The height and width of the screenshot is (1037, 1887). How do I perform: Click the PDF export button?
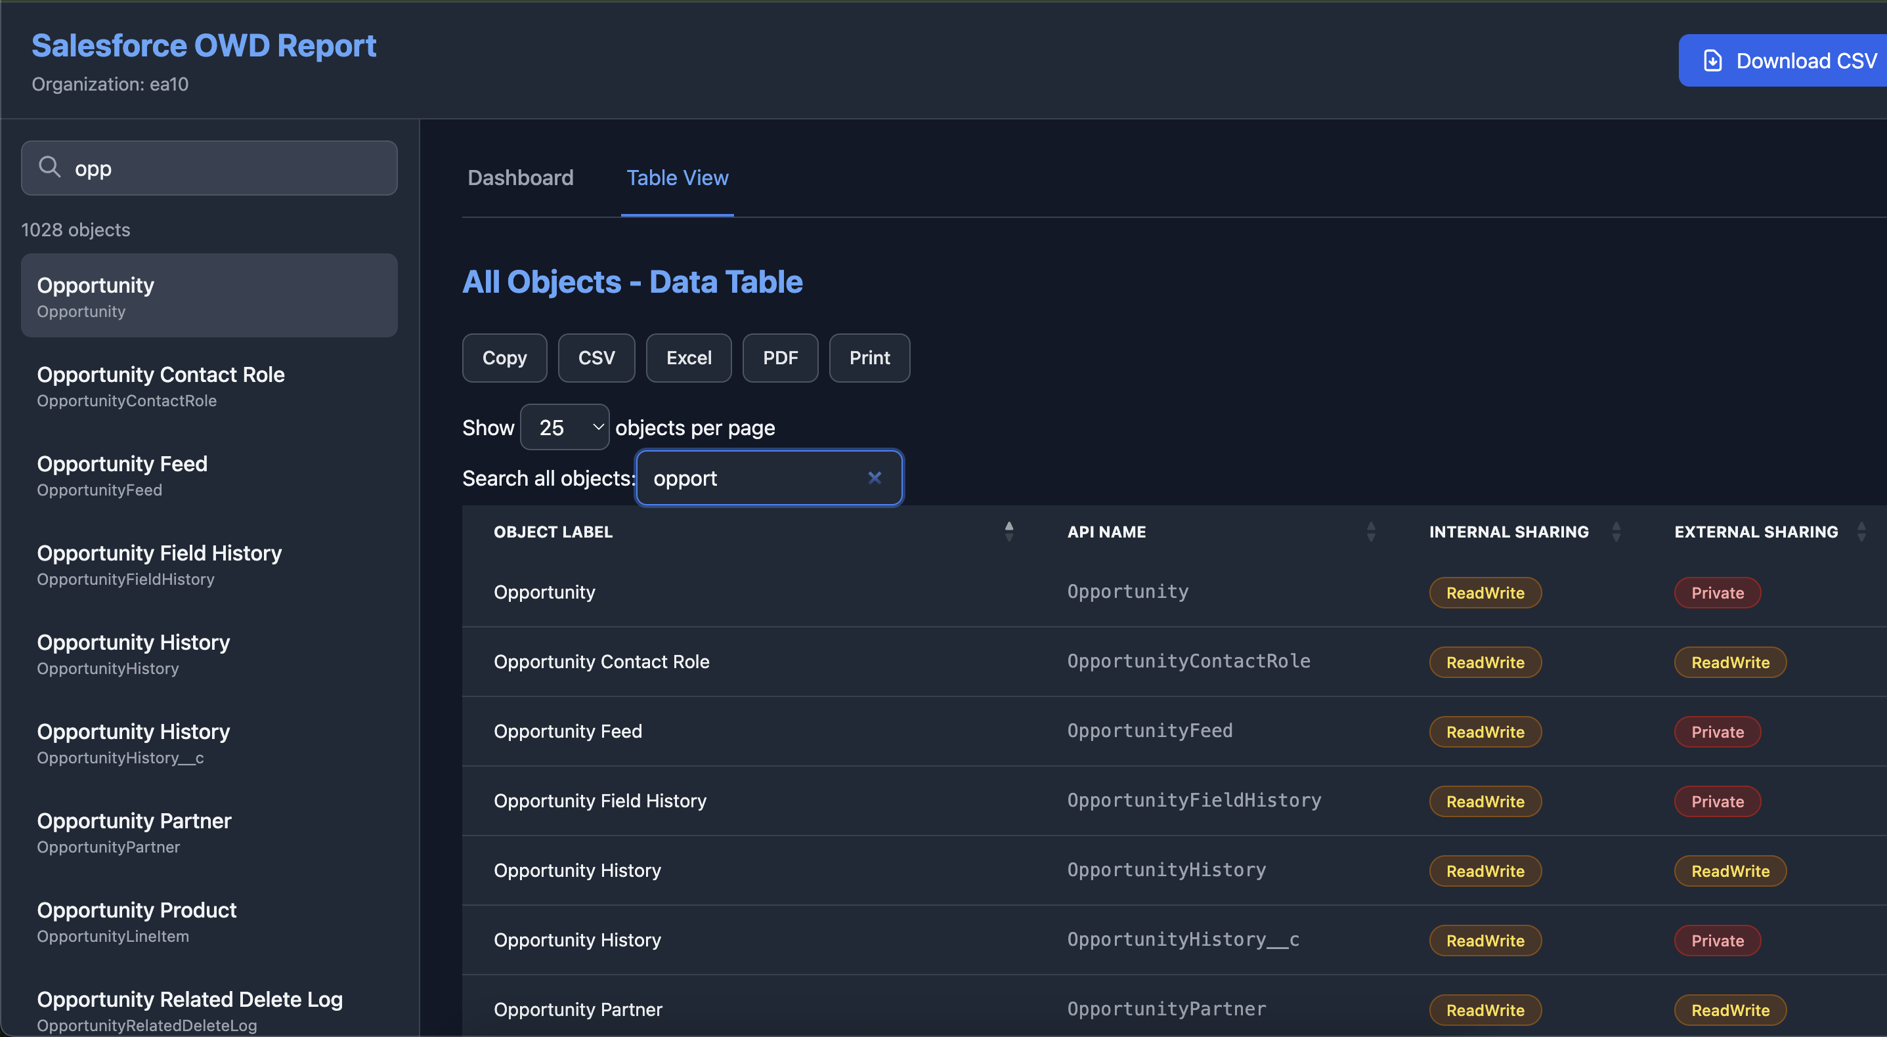tap(779, 358)
